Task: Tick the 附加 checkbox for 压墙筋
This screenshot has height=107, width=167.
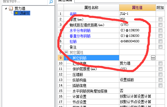Action: tap(160, 74)
